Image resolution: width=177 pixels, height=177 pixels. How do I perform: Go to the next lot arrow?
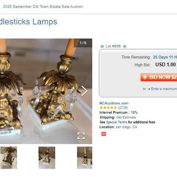[x=125, y=46]
